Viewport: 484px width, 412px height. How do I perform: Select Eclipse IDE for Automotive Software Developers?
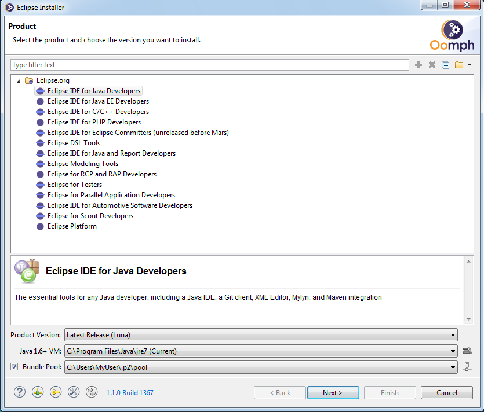120,205
